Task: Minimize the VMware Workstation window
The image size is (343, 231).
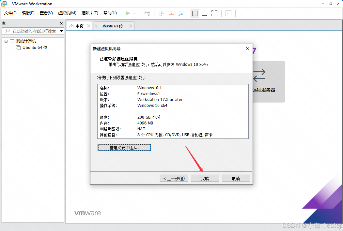Action: (x=323, y=4)
